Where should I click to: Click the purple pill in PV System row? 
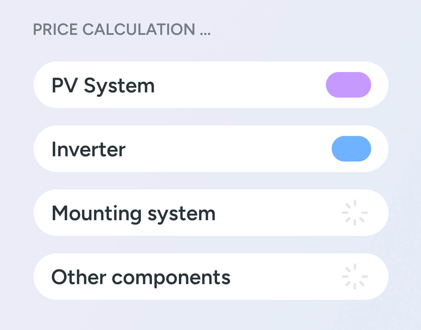point(348,85)
